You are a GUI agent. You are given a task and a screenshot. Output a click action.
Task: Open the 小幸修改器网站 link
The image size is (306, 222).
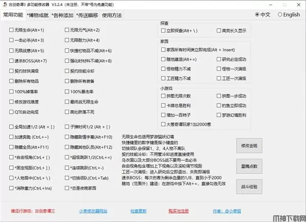tap(93, 211)
